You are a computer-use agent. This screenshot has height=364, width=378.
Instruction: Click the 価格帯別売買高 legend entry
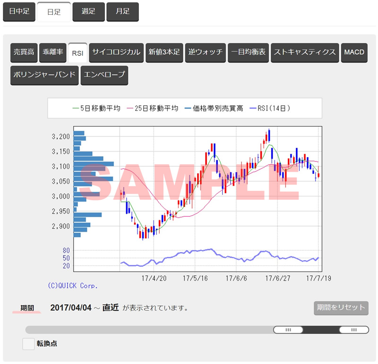[214, 109]
